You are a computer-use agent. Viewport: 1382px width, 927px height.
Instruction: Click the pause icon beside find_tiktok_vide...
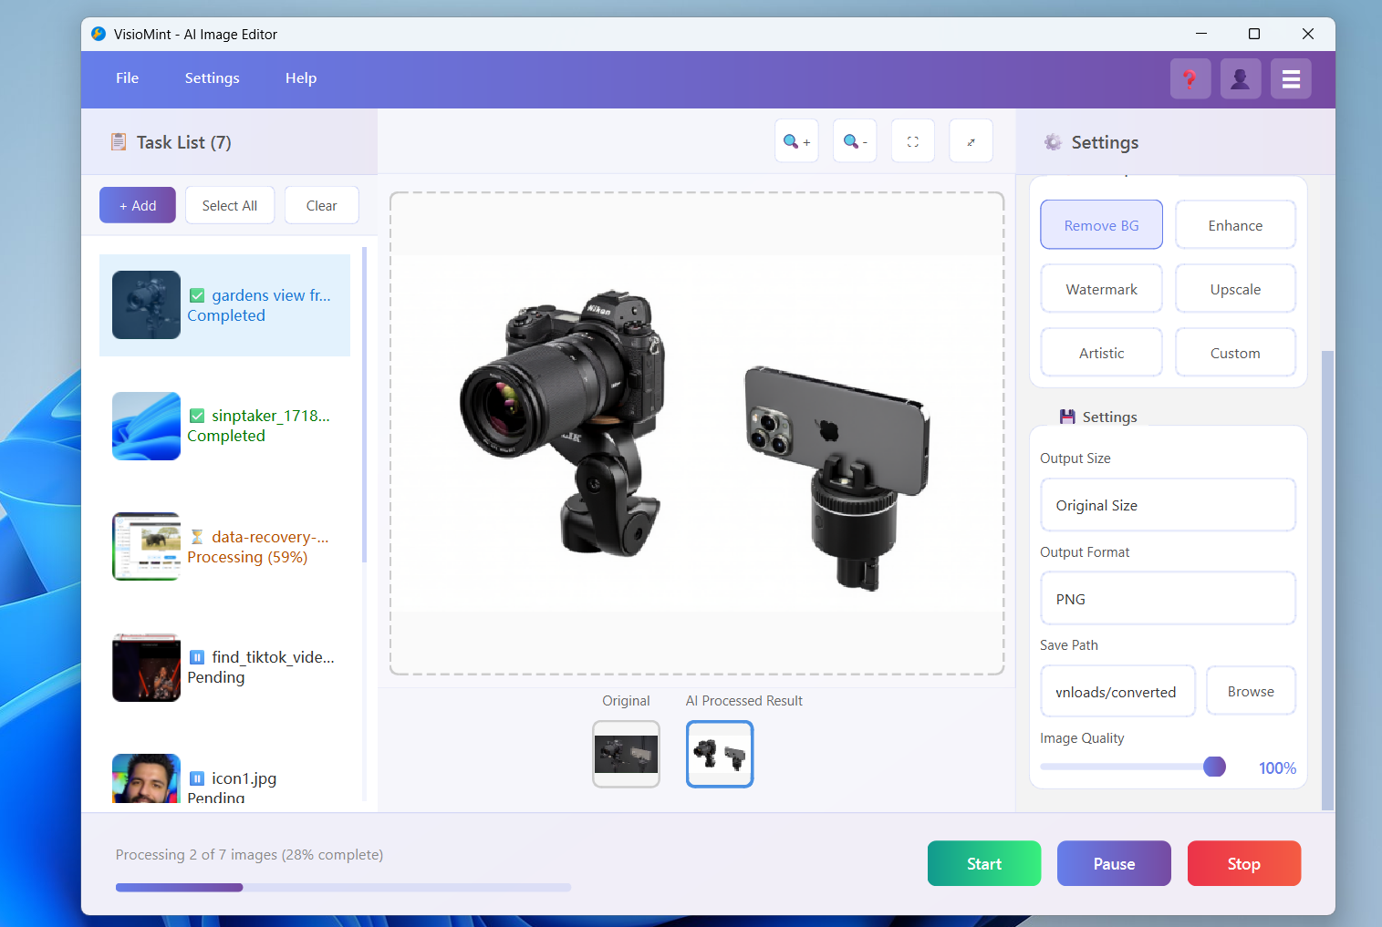point(197,657)
